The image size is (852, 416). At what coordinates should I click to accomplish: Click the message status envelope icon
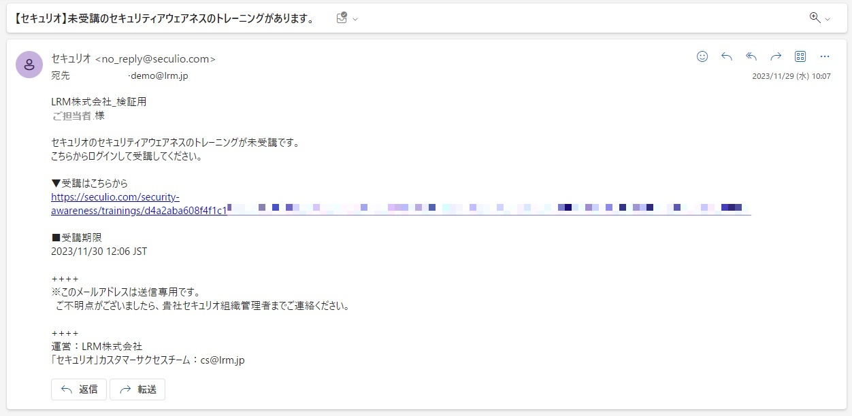coord(342,18)
